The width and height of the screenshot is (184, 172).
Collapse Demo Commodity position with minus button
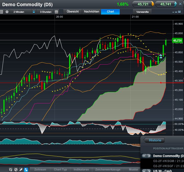(x=144, y=156)
